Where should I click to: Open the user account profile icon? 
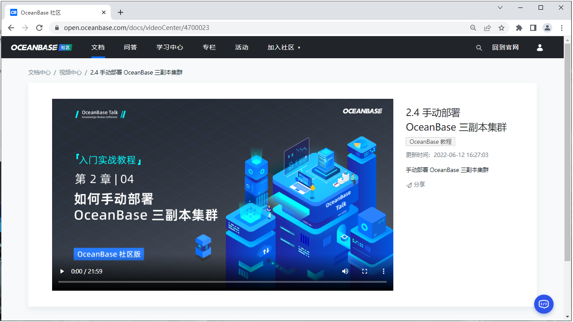point(539,48)
